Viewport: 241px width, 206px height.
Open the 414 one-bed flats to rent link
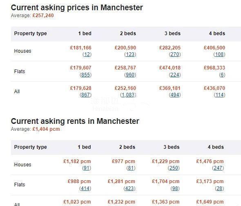(85, 188)
